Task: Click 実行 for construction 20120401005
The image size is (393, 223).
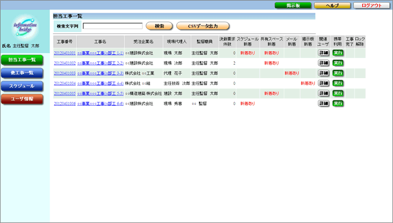Action: click(338, 93)
